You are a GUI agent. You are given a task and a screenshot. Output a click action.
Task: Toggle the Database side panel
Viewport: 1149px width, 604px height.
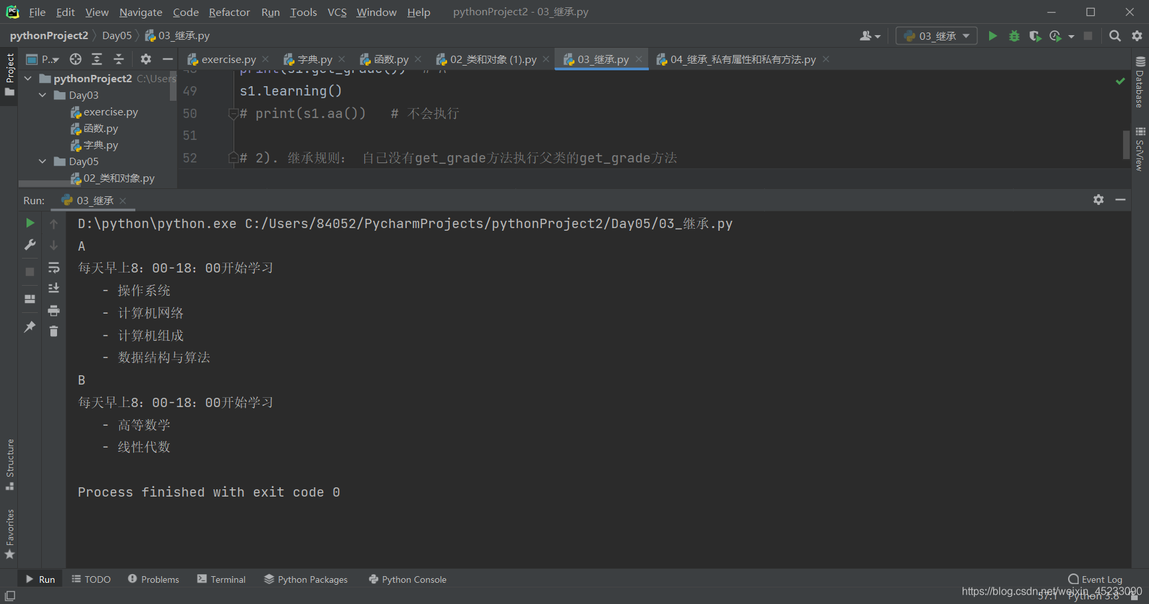(x=1140, y=82)
